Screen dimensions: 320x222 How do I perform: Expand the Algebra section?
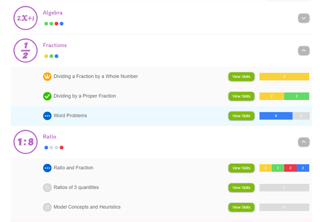click(304, 18)
